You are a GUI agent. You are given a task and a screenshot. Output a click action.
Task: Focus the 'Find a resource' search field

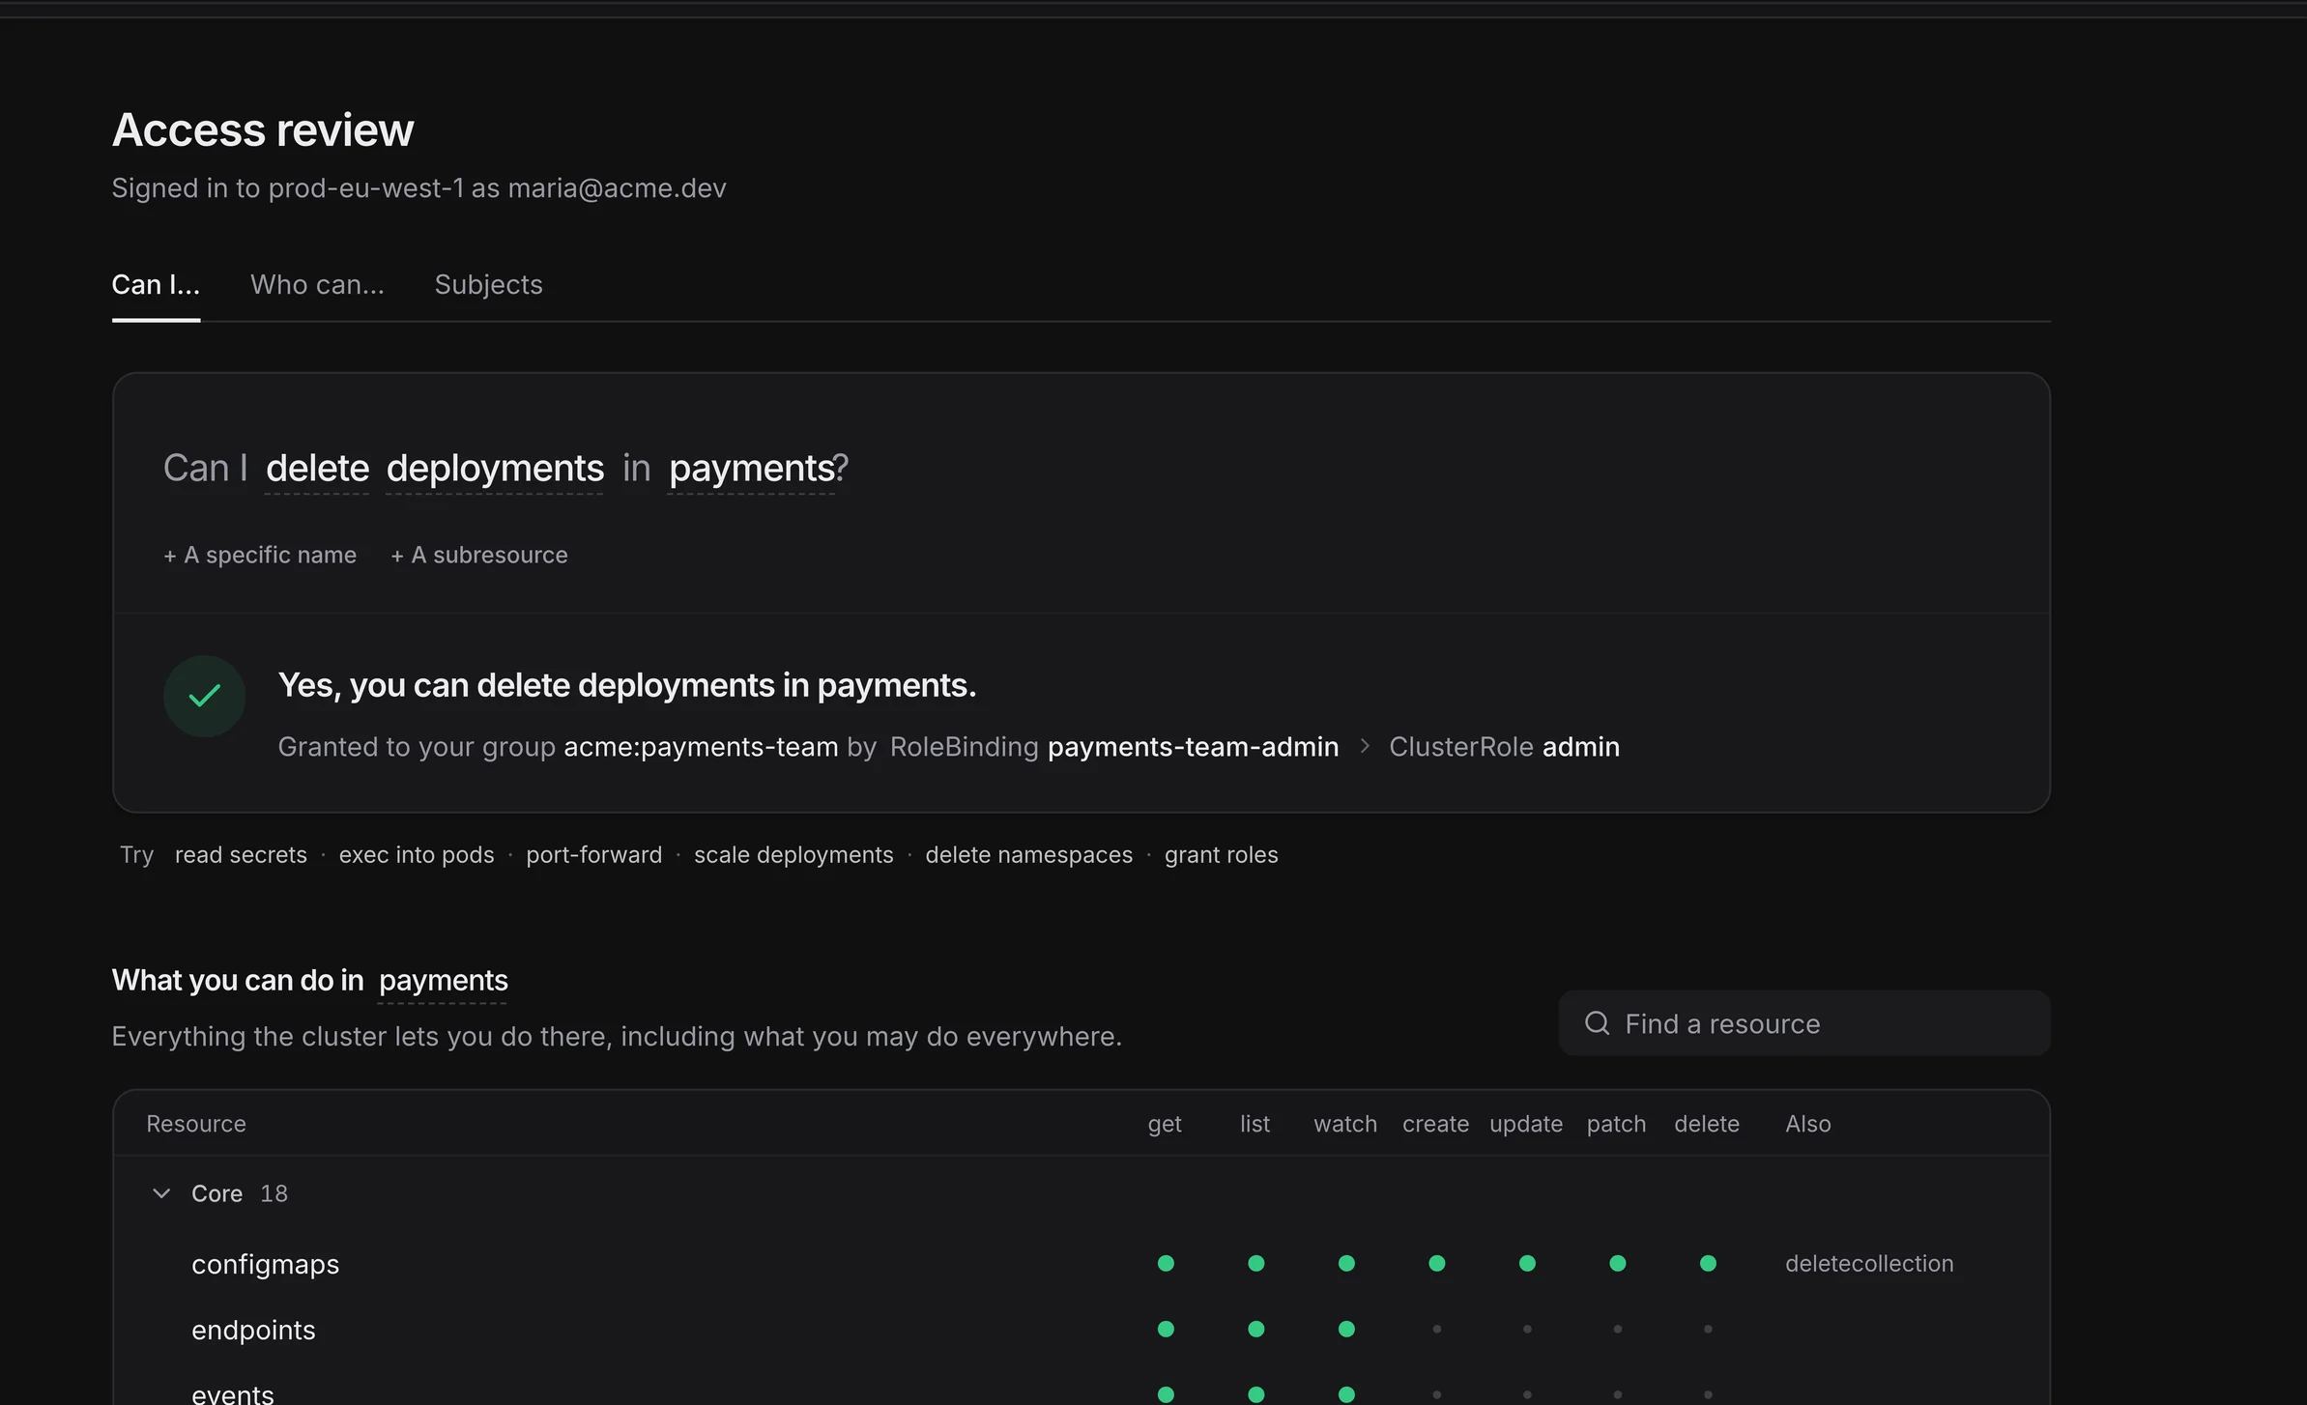[x=1803, y=1023]
